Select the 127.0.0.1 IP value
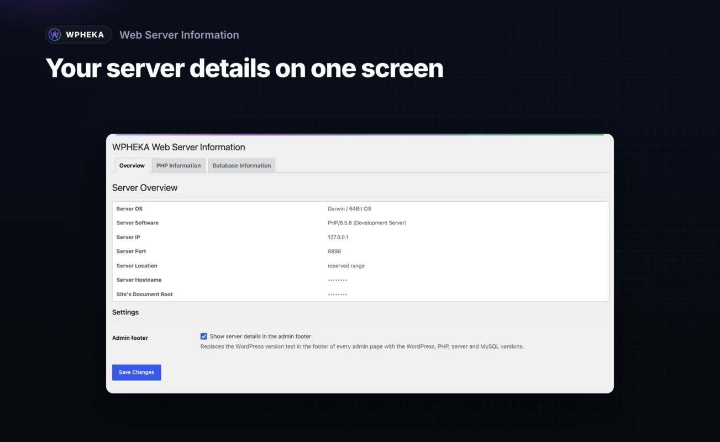 tap(338, 238)
